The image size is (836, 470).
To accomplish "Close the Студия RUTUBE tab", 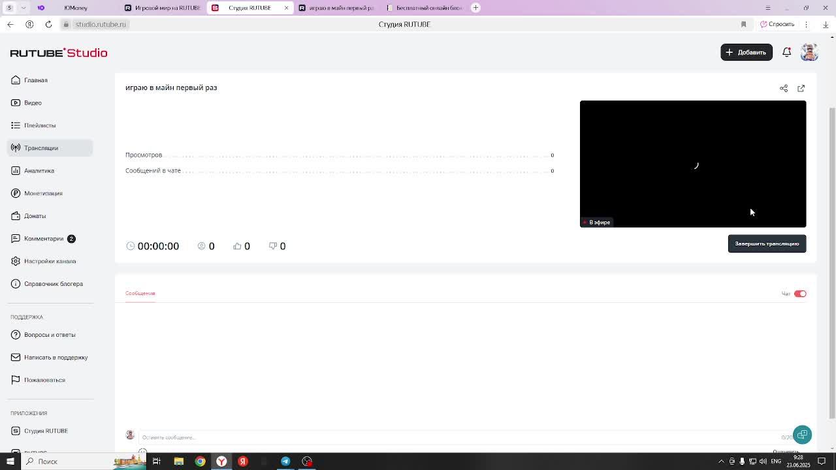I will [x=286, y=8].
